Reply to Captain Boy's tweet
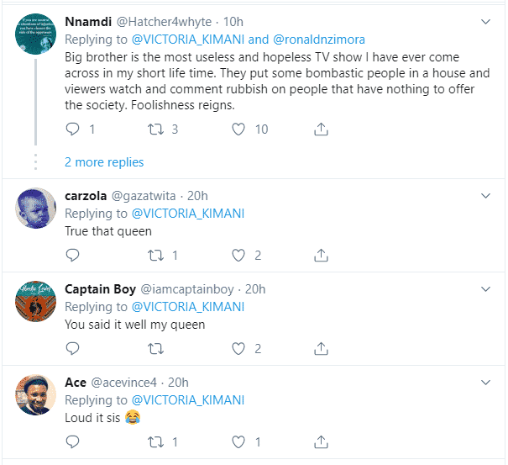The width and height of the screenshot is (508, 465). pyautogui.click(x=72, y=348)
